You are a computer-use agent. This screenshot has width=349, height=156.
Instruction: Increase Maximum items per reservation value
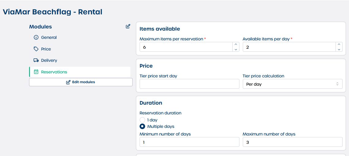pyautogui.click(x=236, y=45)
